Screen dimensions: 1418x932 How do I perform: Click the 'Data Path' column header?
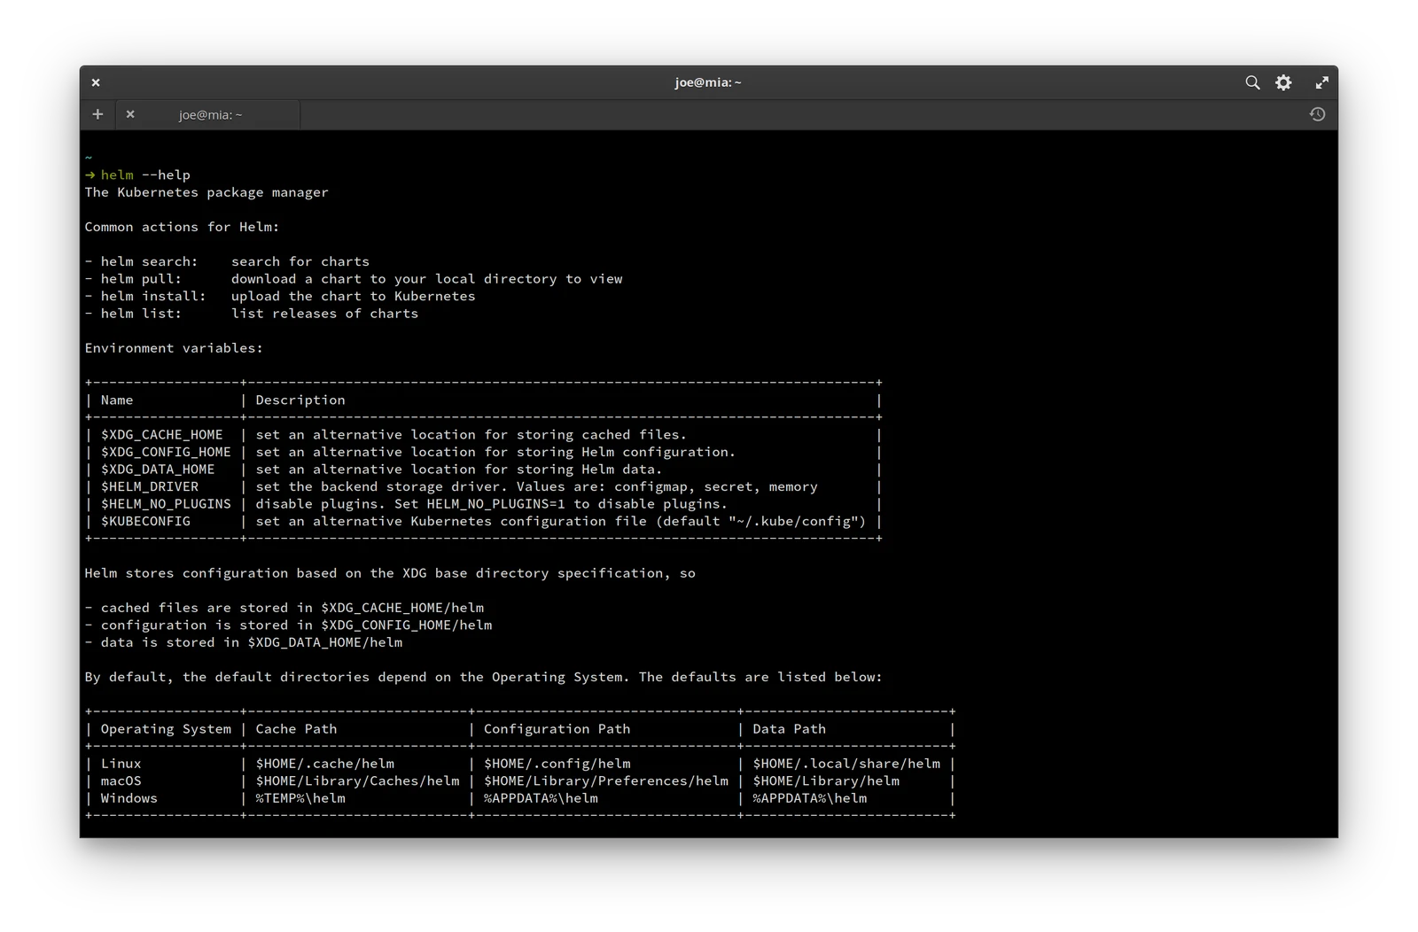(x=789, y=729)
